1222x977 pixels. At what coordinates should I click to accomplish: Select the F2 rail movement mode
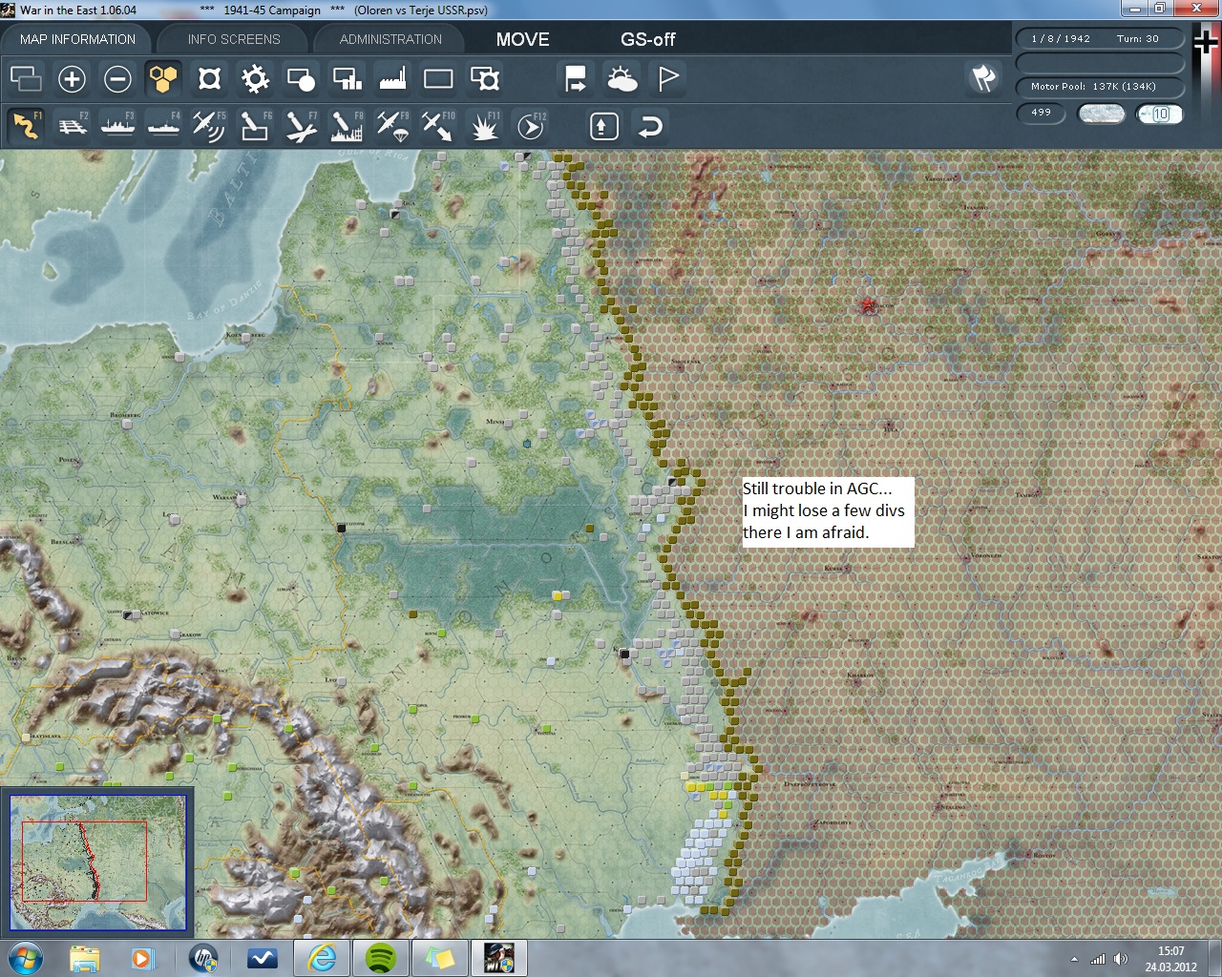coord(72,126)
